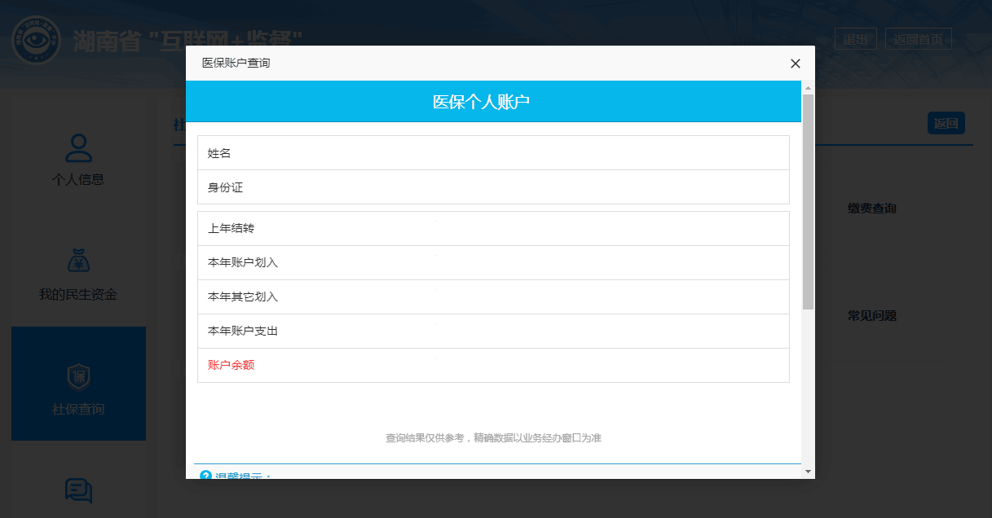
Task: Open the 常见问题 link
Action: 871,316
